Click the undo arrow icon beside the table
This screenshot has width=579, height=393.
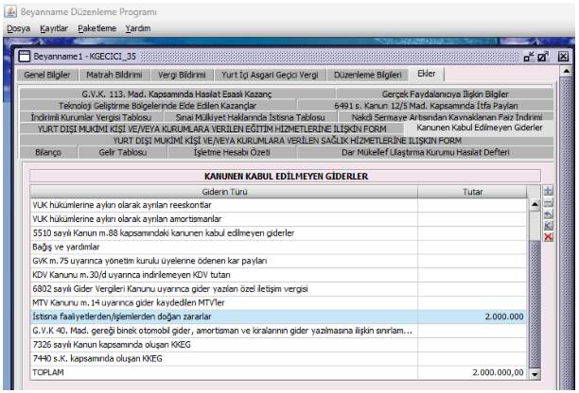point(547,214)
